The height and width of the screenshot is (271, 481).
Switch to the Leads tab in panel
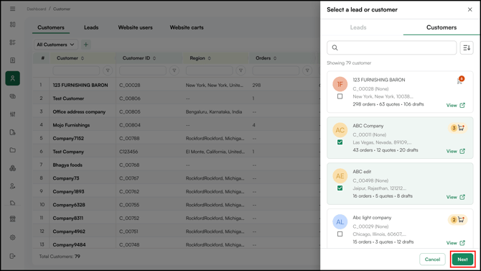pos(358,27)
